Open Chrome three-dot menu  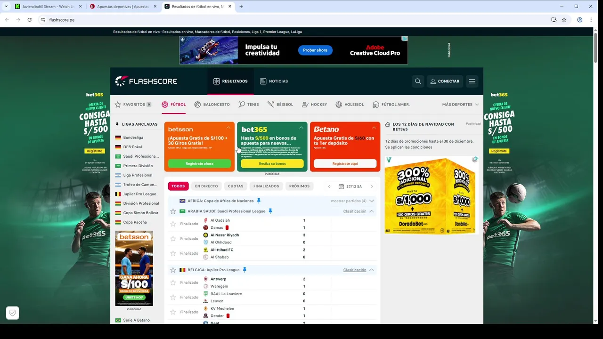point(591,20)
